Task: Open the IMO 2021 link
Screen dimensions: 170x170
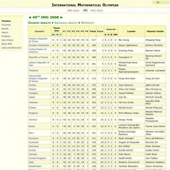Action: pos(73,11)
